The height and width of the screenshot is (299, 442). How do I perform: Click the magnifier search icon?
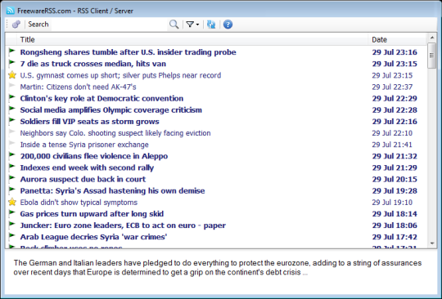click(x=174, y=25)
